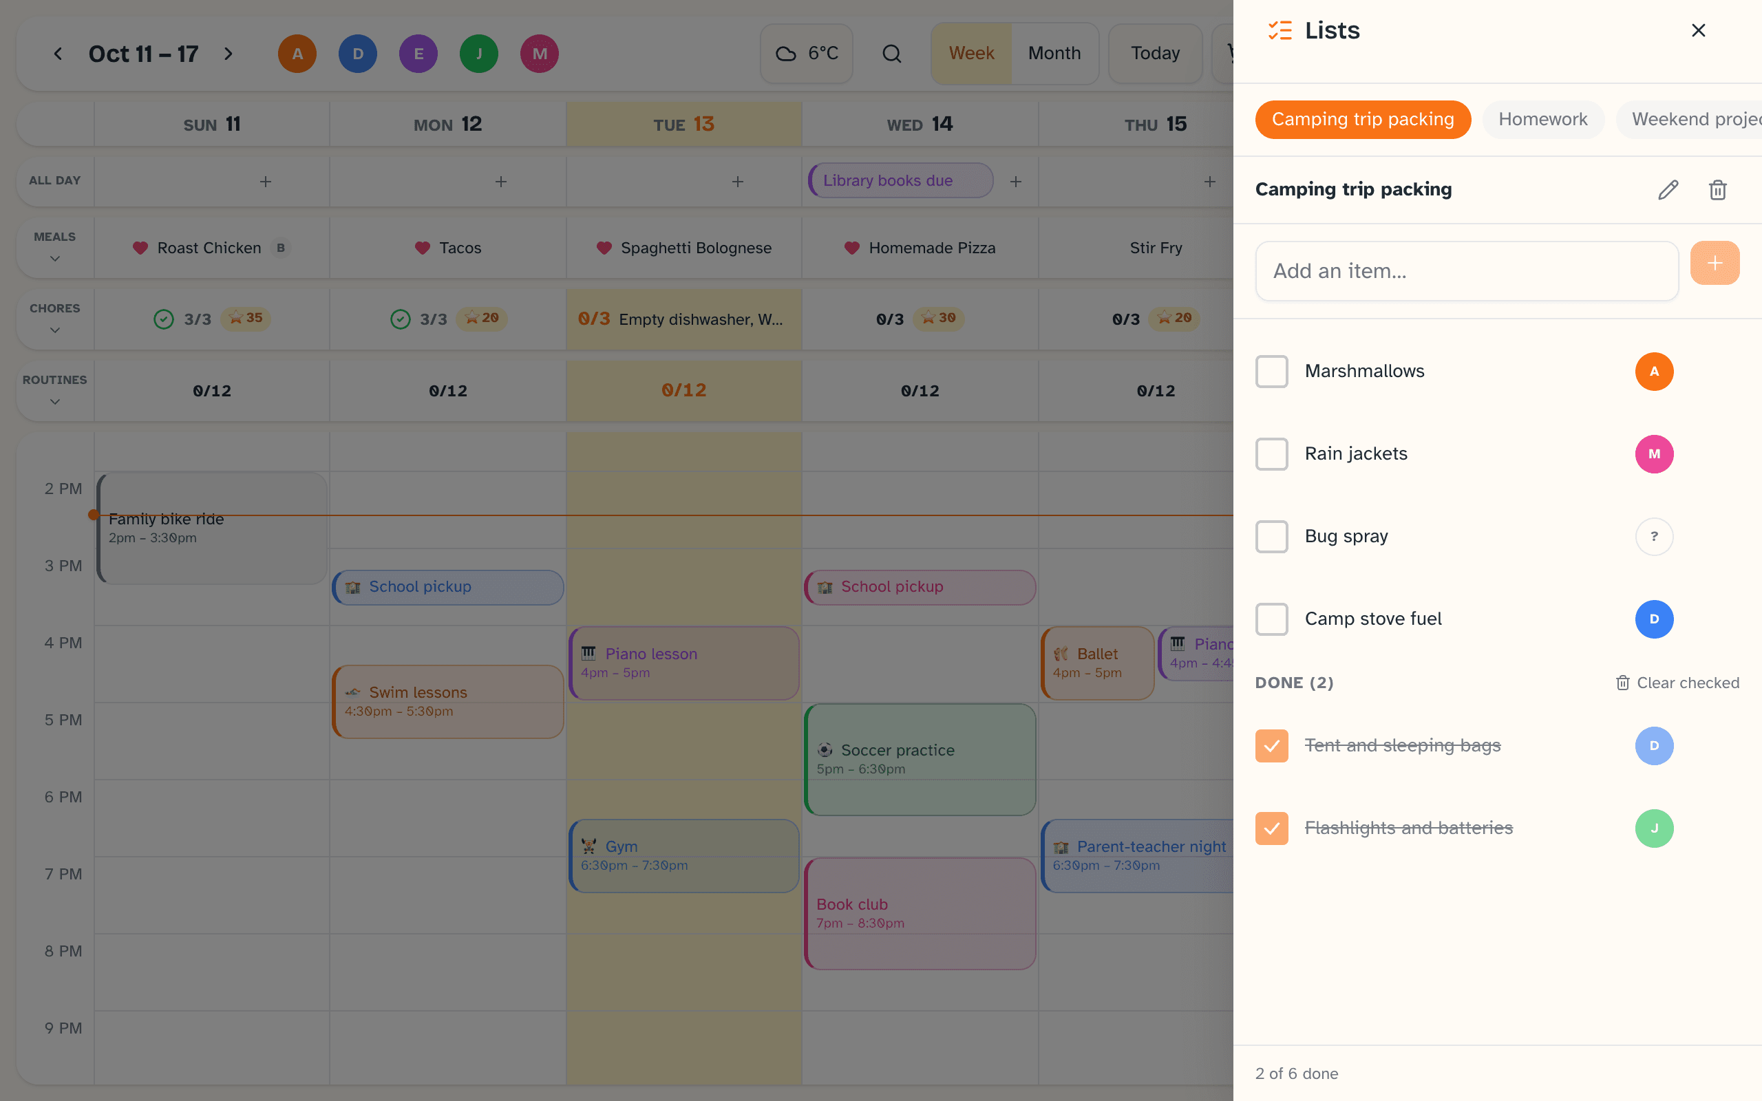This screenshot has width=1762, height=1101.
Task: Uncheck Tent and sleeping bags
Action: 1271,746
